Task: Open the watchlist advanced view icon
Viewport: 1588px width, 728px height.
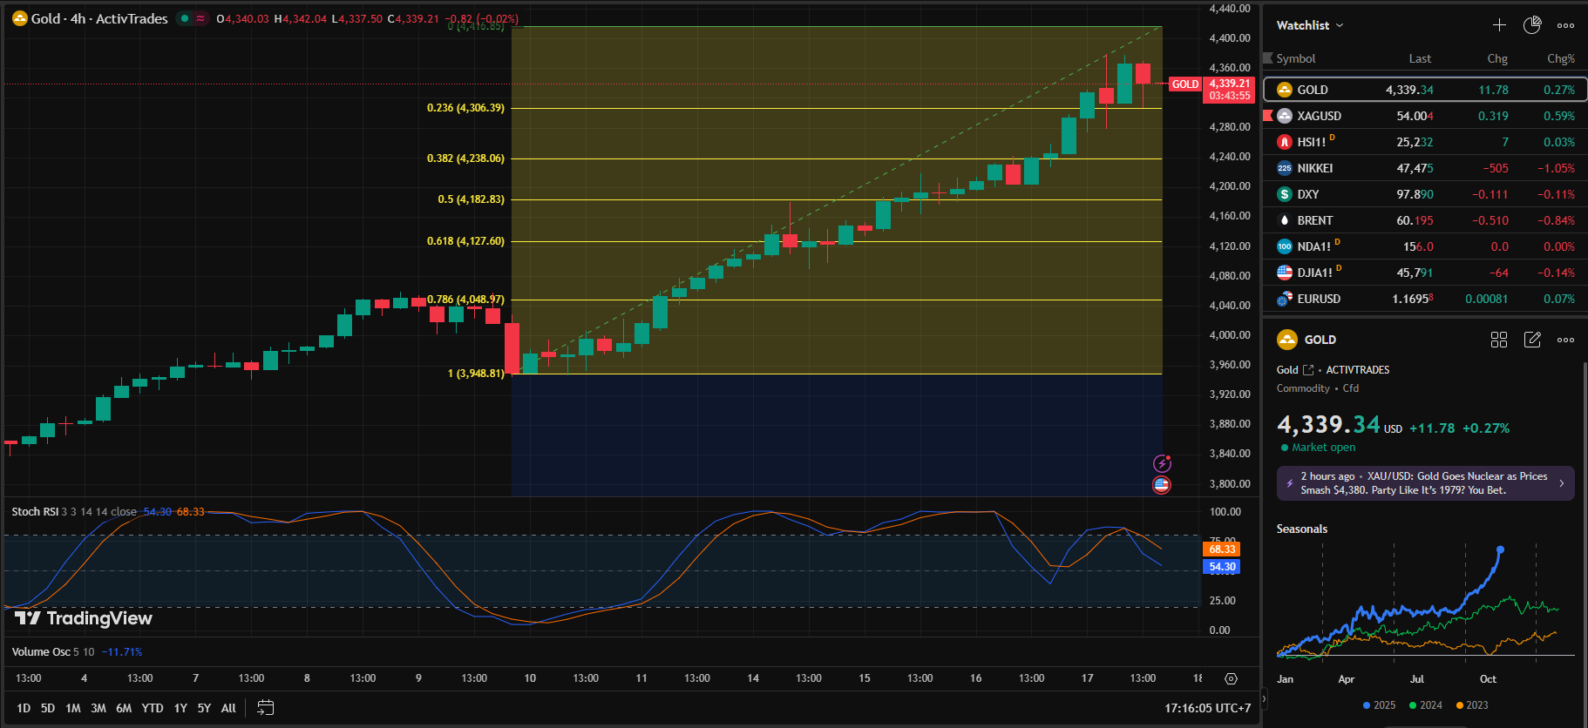Action: (1532, 25)
